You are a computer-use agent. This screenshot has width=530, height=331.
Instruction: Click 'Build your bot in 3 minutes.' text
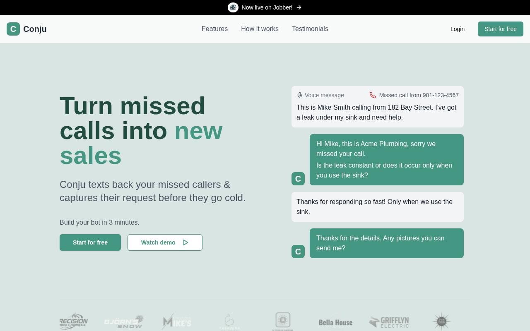click(x=99, y=223)
